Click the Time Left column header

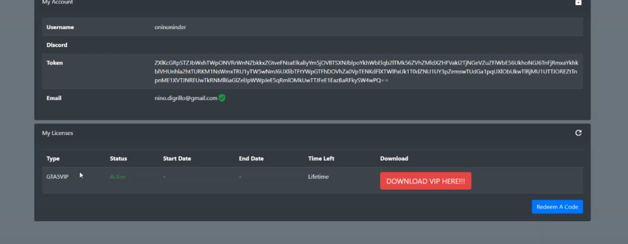click(321, 159)
